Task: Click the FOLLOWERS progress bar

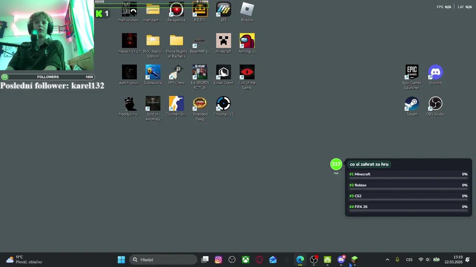Action: (48, 77)
